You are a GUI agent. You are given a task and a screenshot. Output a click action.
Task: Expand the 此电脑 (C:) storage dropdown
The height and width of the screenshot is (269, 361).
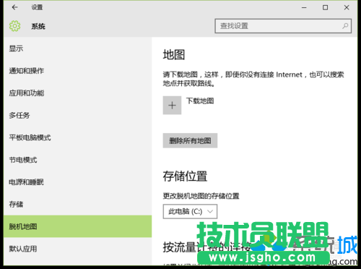click(x=190, y=212)
